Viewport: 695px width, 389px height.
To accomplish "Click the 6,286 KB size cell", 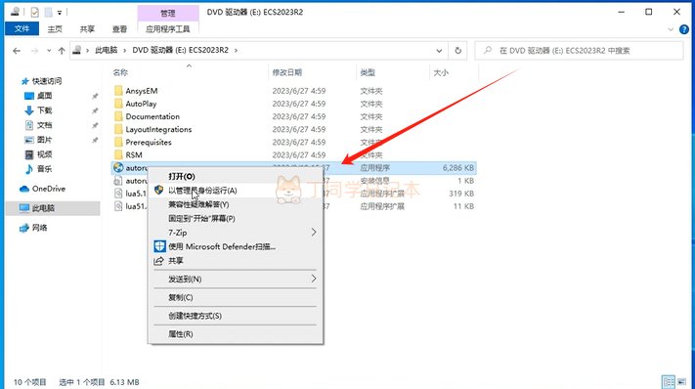I will 458,168.
